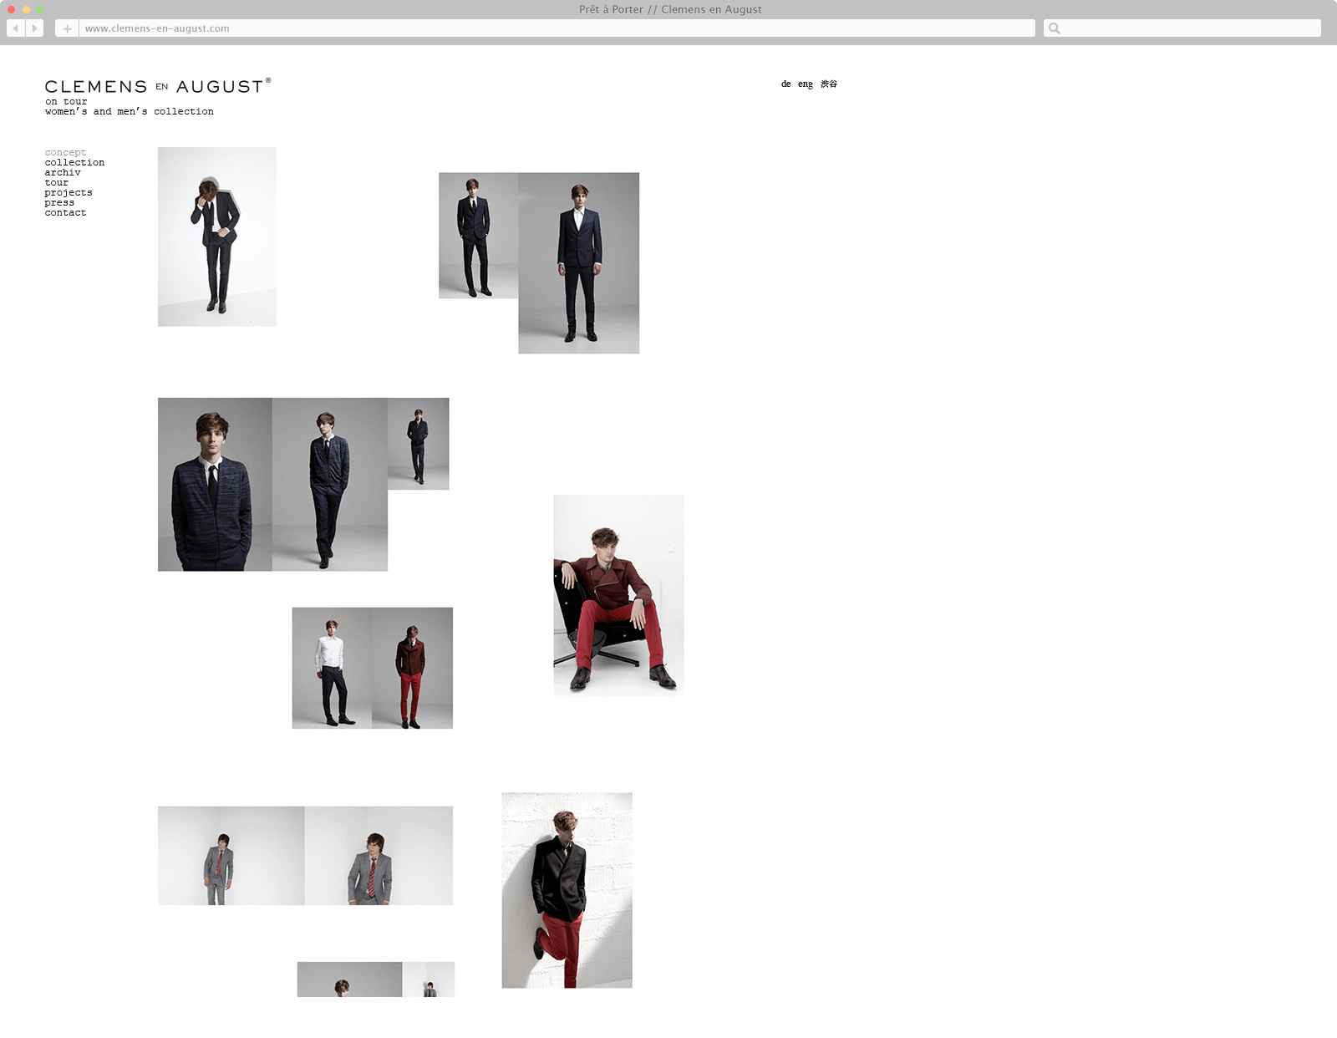Click the Clemens en August logo
The image size is (1337, 1038).
tap(158, 86)
